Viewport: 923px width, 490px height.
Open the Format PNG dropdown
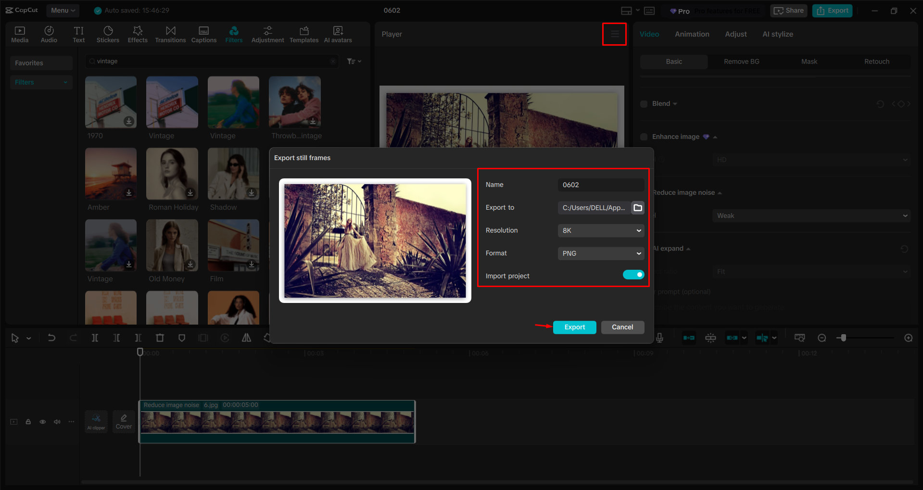[600, 253]
